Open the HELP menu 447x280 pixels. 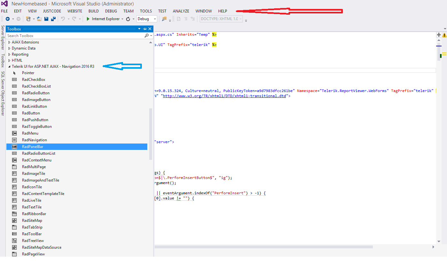pos(223,11)
